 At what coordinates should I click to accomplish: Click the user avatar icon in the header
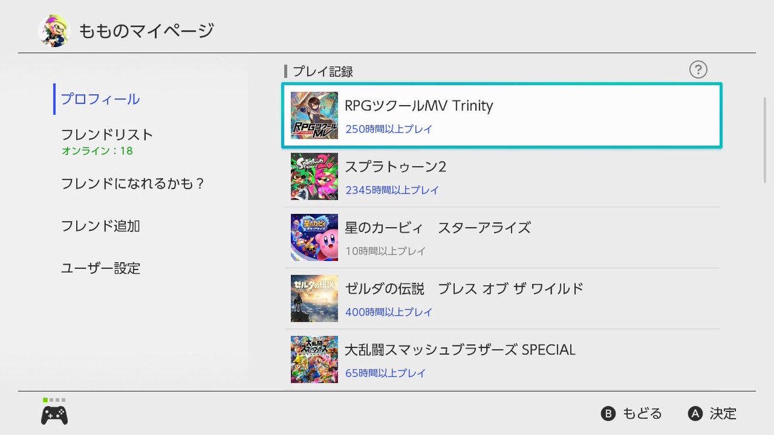[54, 30]
